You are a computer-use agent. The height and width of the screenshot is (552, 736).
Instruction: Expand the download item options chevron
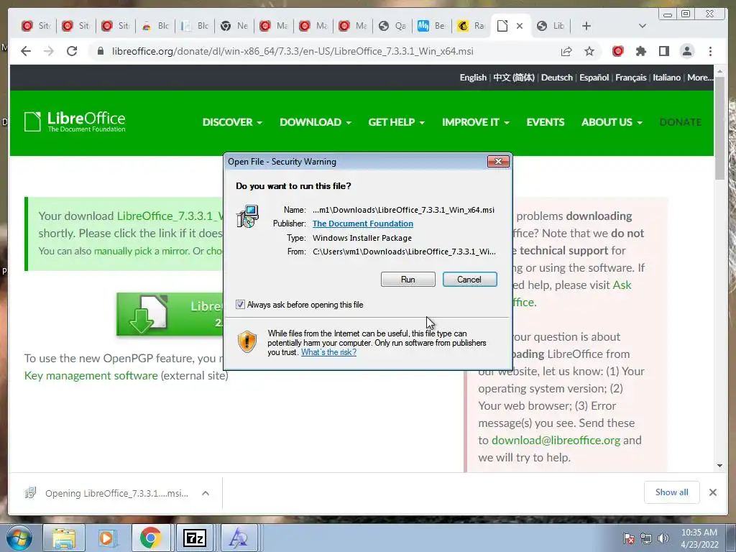tap(206, 493)
